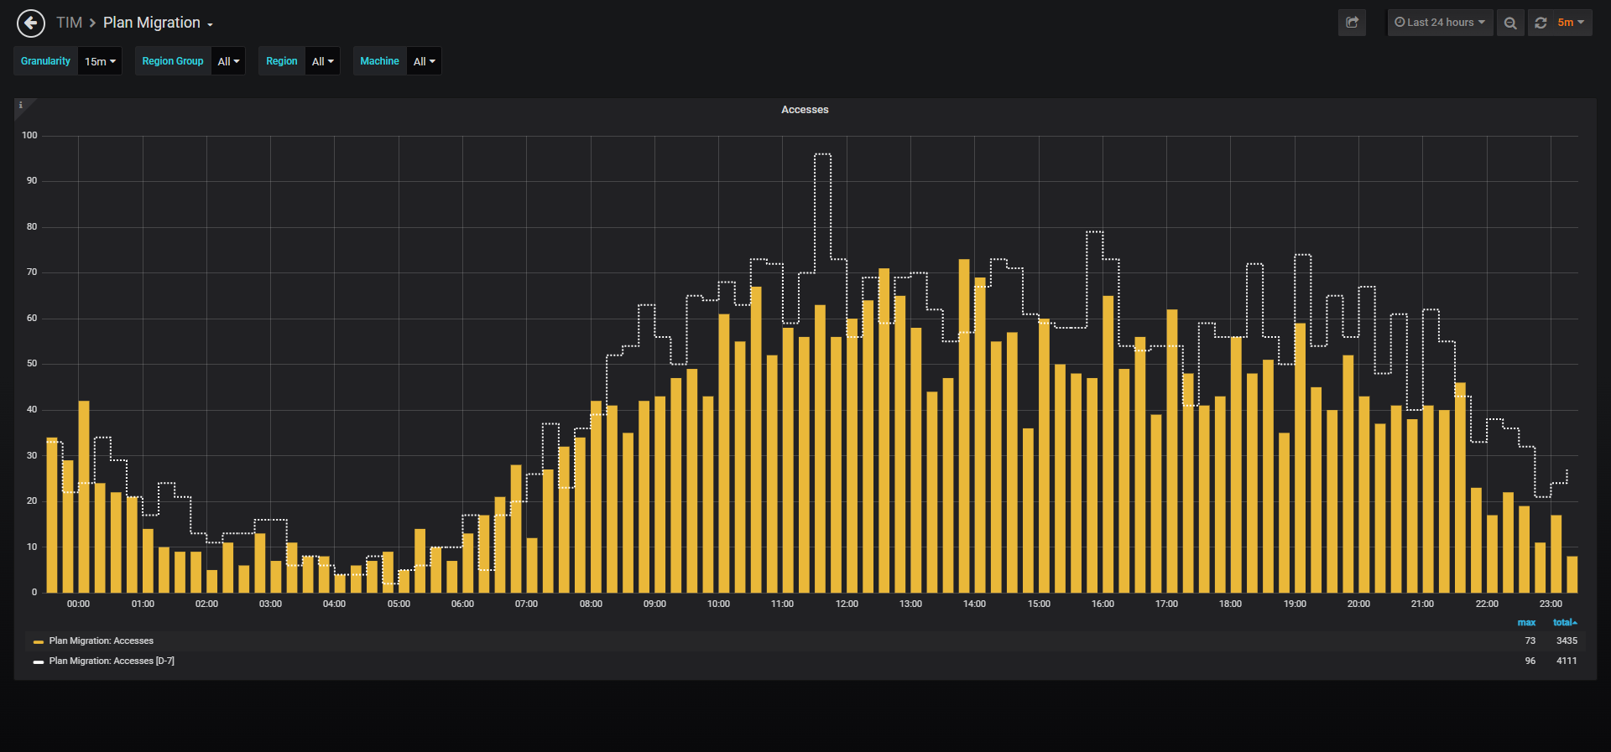Click the panel info corner icon
Viewport: 1611px width, 752px height.
coord(21,106)
